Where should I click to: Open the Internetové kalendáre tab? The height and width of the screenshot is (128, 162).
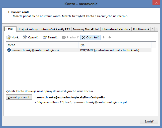tap(116, 29)
